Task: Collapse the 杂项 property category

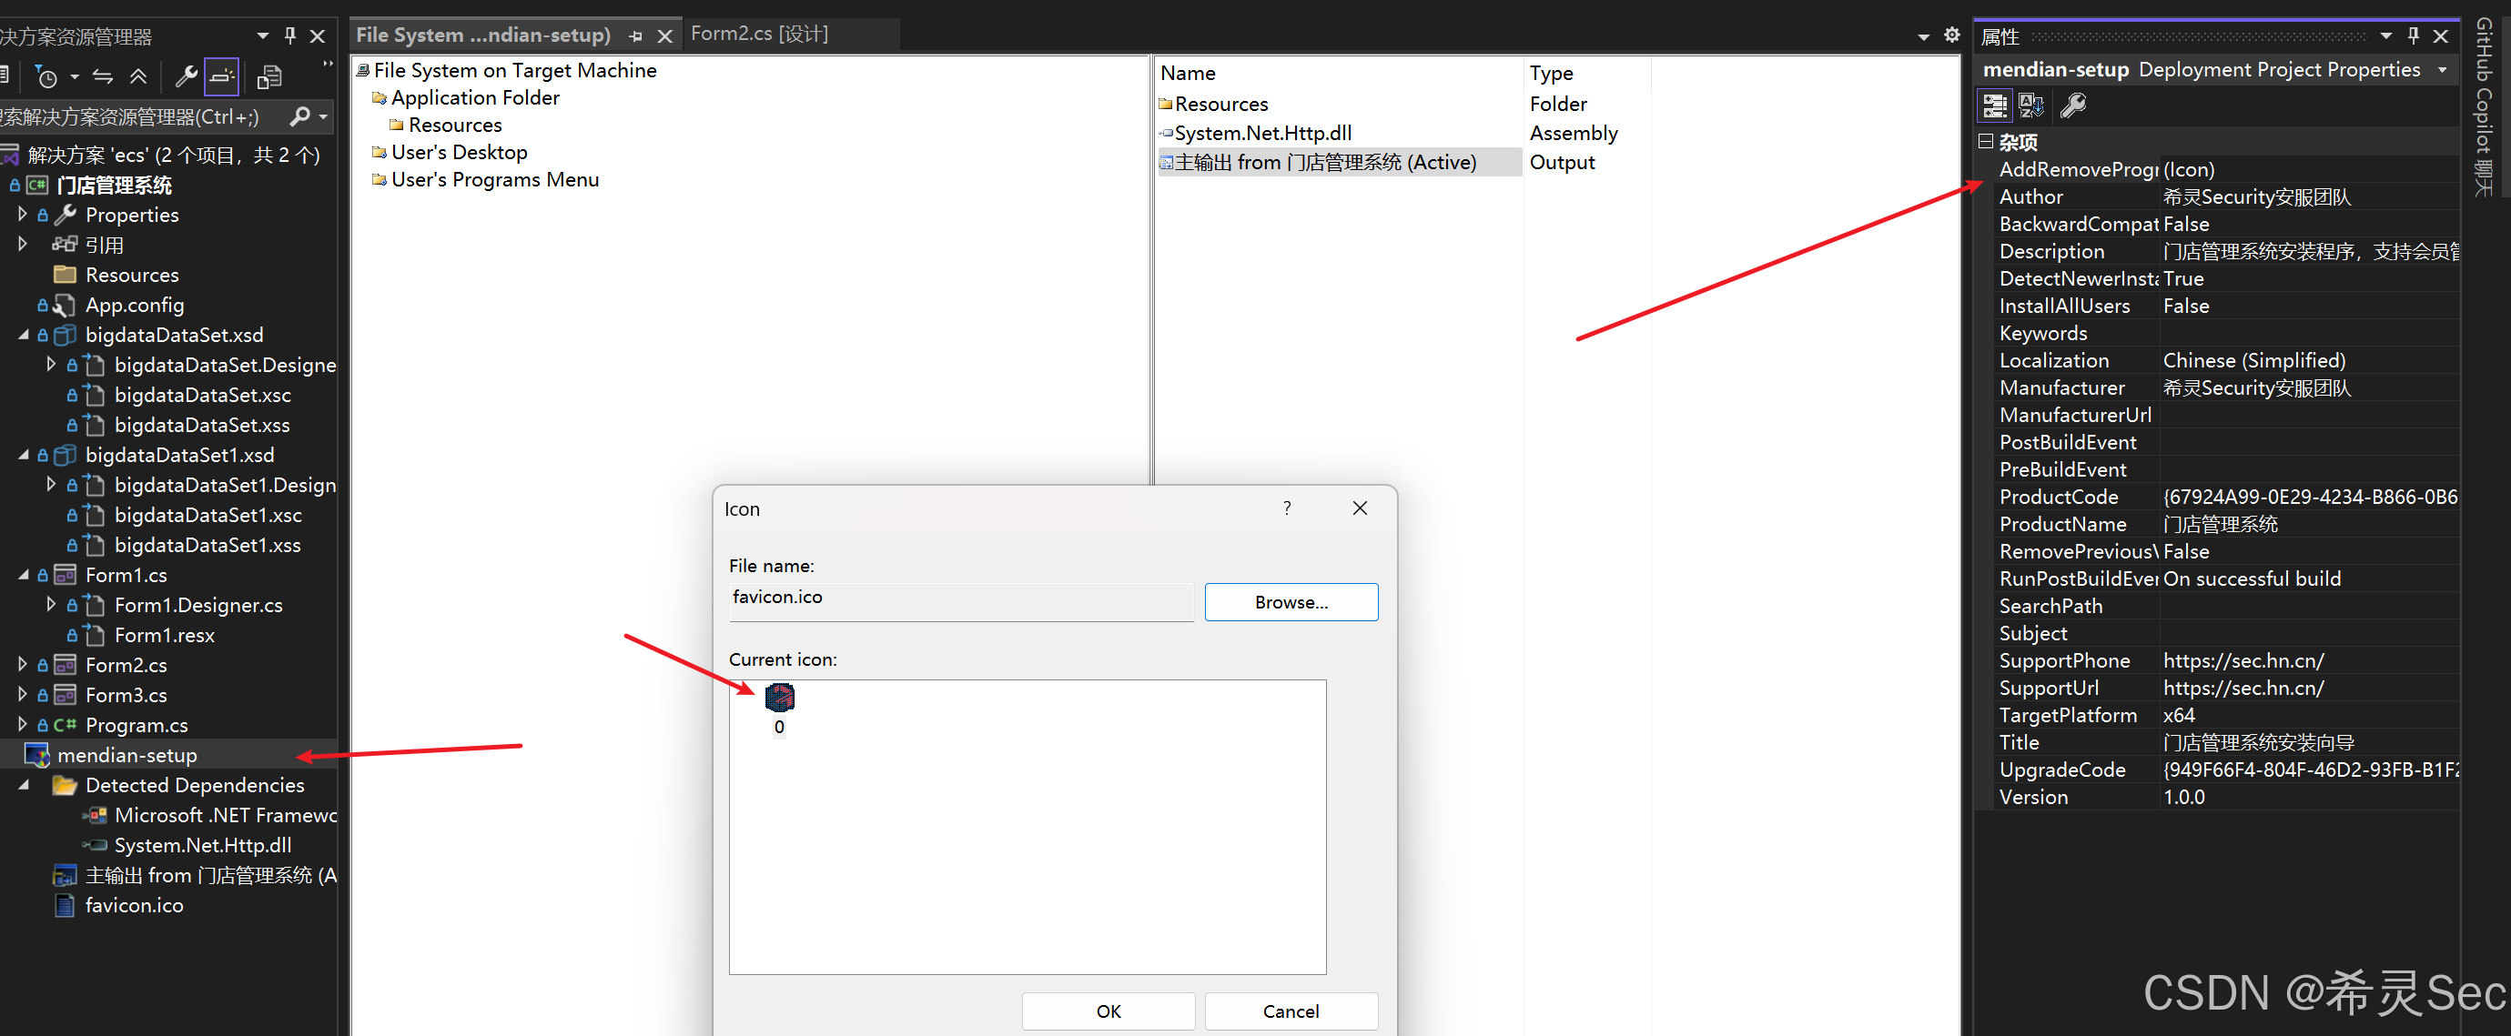Action: [1986, 141]
